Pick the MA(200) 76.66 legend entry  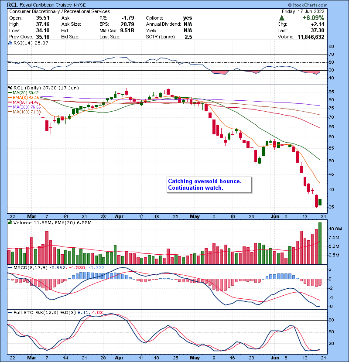27,107
